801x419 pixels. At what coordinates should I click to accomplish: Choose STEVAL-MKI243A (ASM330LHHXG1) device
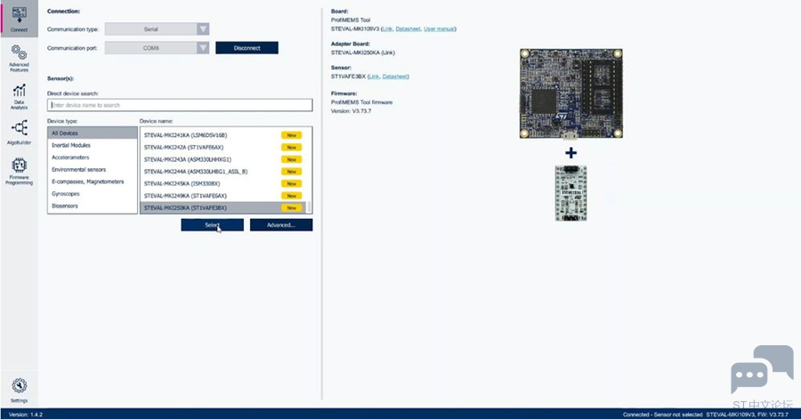pos(222,160)
